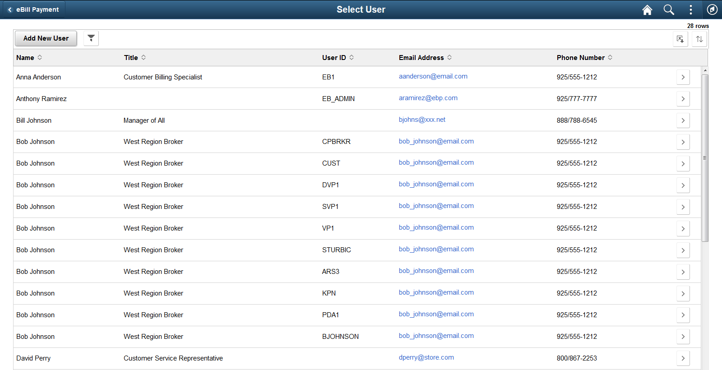
Task: Click the email link in the KPN row
Action: pos(436,292)
